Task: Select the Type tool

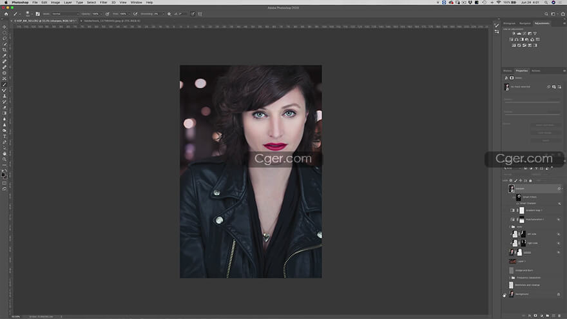Action: (x=5, y=136)
